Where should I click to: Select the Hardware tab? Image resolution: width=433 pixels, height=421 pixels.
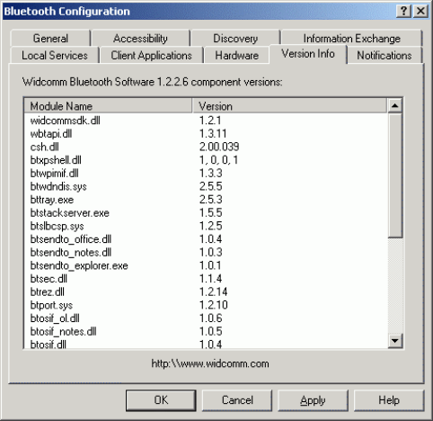[x=237, y=55]
